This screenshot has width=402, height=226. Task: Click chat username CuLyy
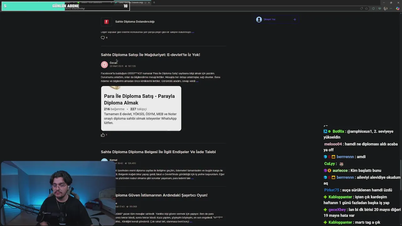(329, 164)
